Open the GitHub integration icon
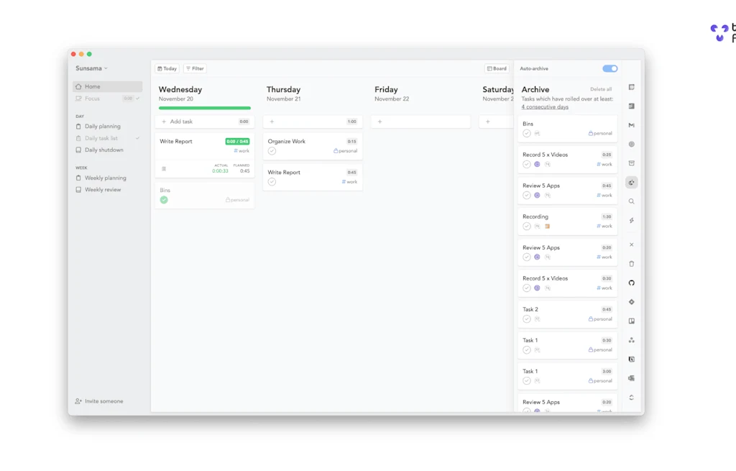The image size is (736, 471). (x=631, y=283)
